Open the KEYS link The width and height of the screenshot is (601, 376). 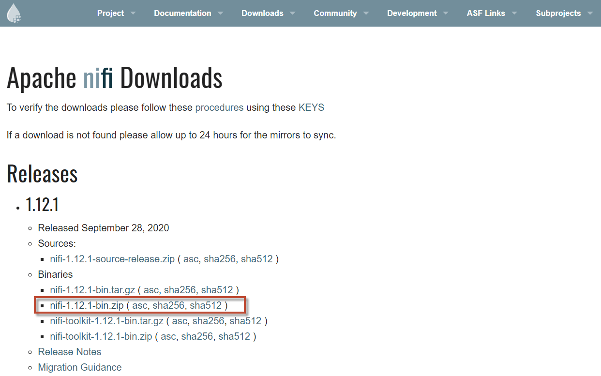point(311,107)
